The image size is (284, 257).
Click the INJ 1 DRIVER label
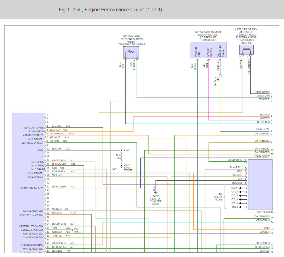pos(38,162)
